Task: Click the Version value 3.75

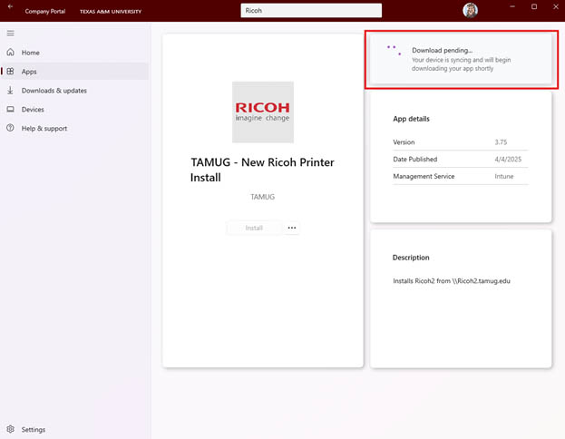Action: pos(501,142)
